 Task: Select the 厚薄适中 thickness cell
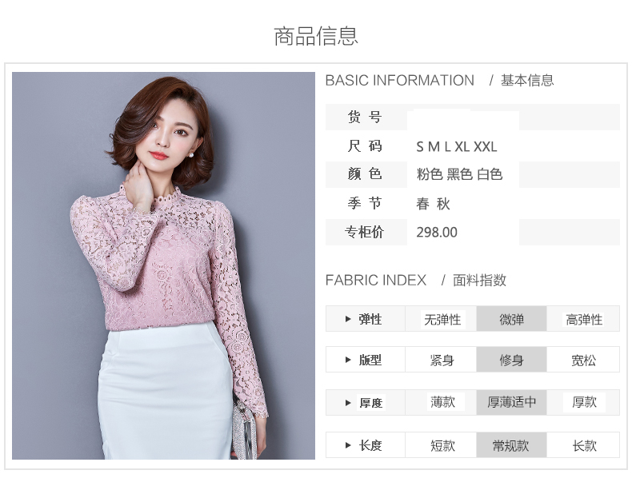(511, 402)
